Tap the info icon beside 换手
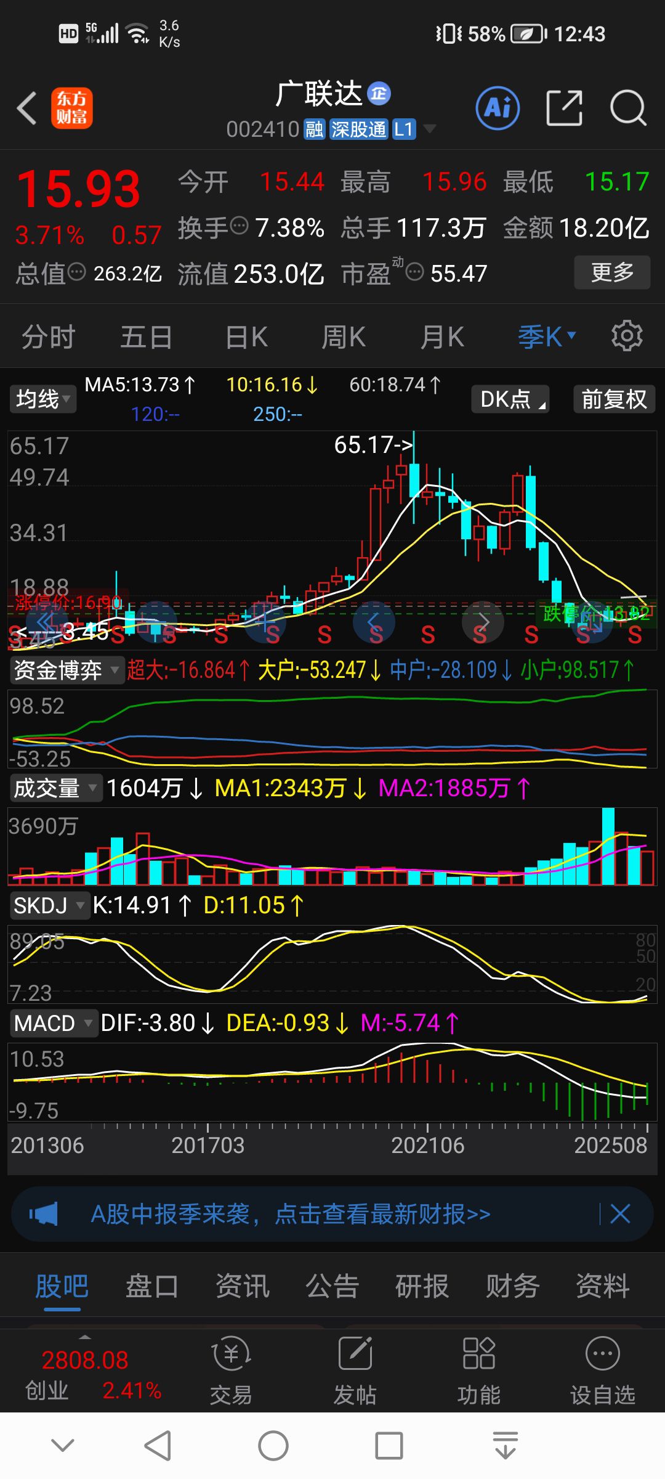The width and height of the screenshot is (665, 1479). pos(239,226)
